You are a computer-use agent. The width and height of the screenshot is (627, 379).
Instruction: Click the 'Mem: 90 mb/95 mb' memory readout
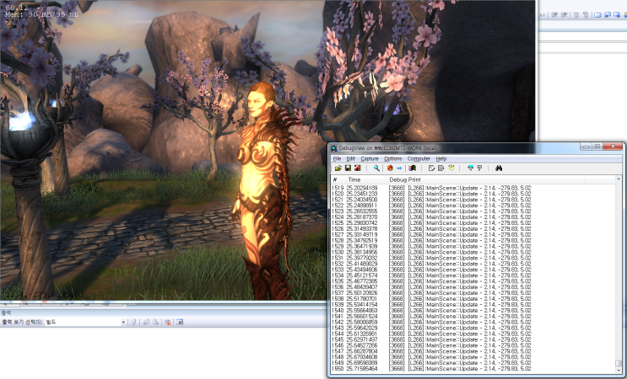click(42, 15)
